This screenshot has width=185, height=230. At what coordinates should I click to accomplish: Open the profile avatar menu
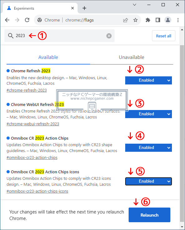(x=168, y=20)
